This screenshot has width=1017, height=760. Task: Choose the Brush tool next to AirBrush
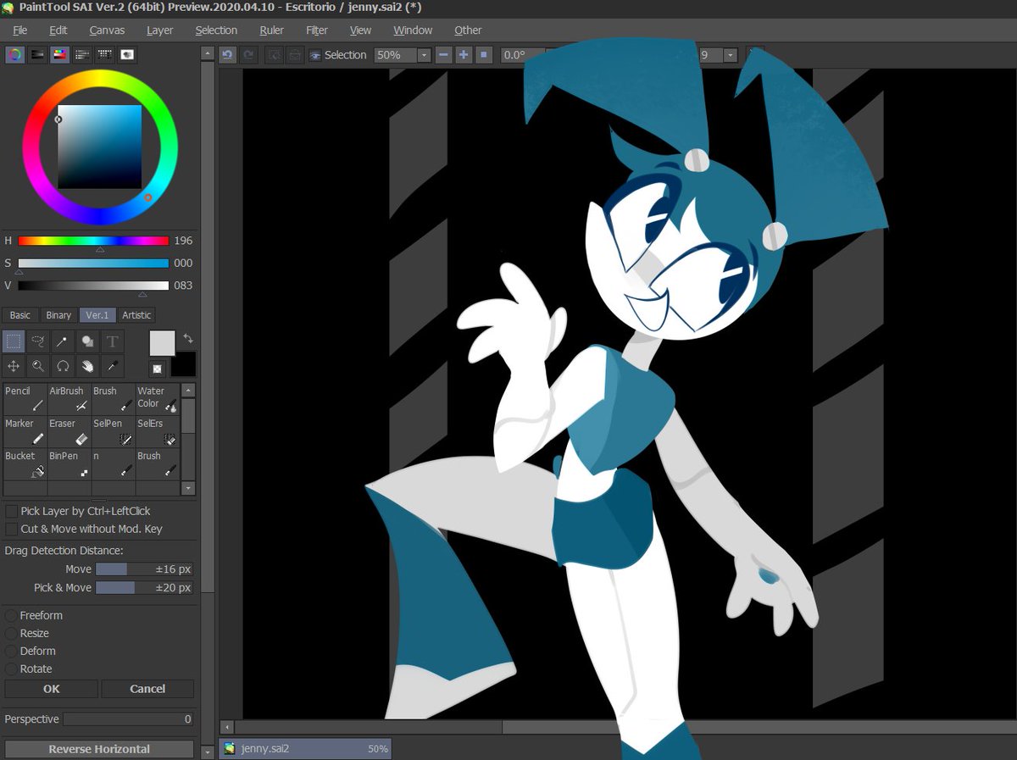click(114, 399)
